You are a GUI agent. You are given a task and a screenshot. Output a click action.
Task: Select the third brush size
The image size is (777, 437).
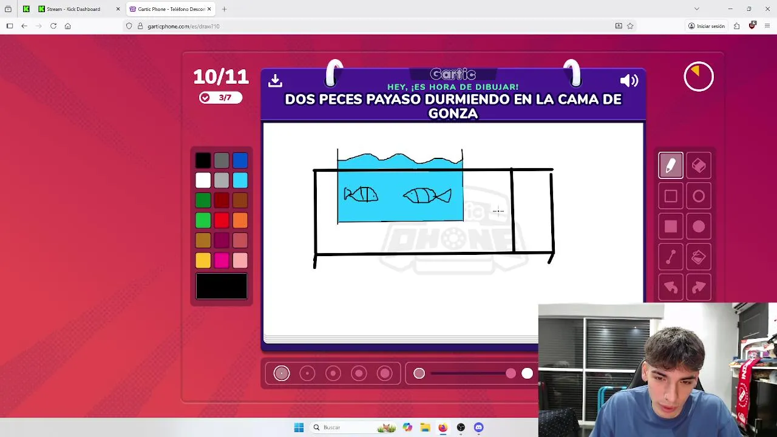point(333,373)
